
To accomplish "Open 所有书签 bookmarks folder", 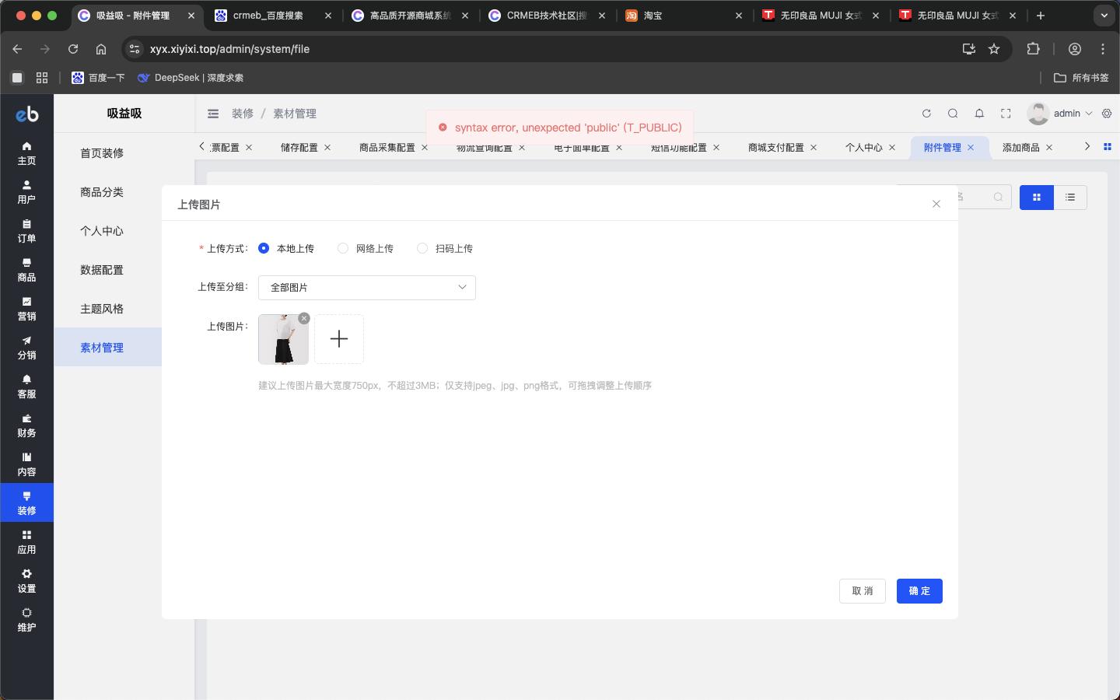I will pyautogui.click(x=1081, y=78).
